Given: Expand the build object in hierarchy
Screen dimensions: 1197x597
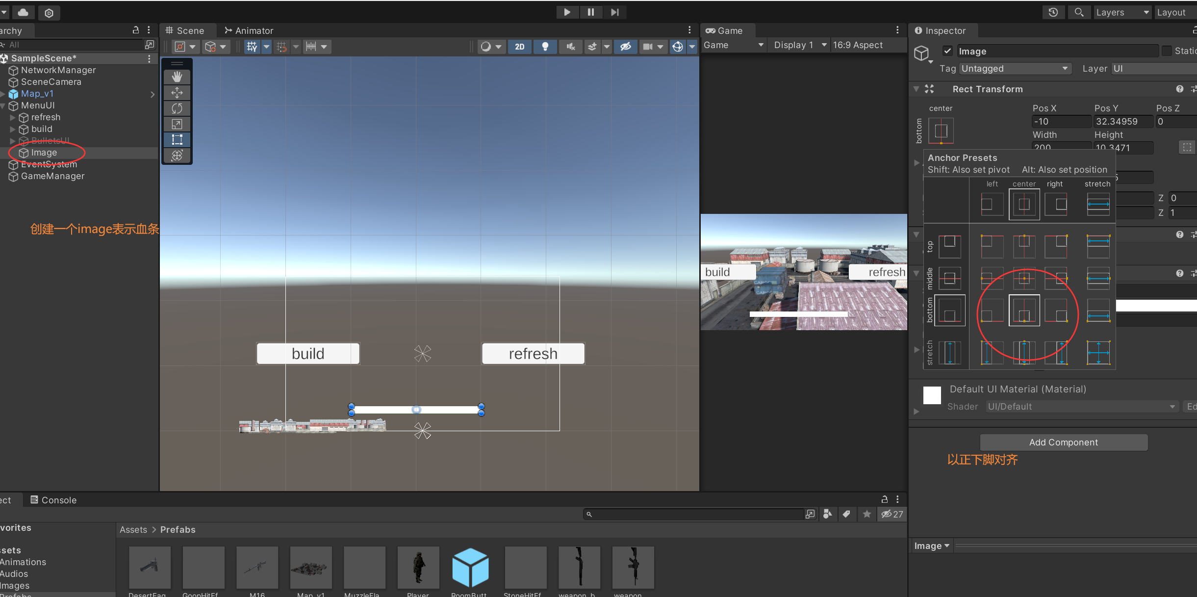Looking at the screenshot, I should 13,129.
